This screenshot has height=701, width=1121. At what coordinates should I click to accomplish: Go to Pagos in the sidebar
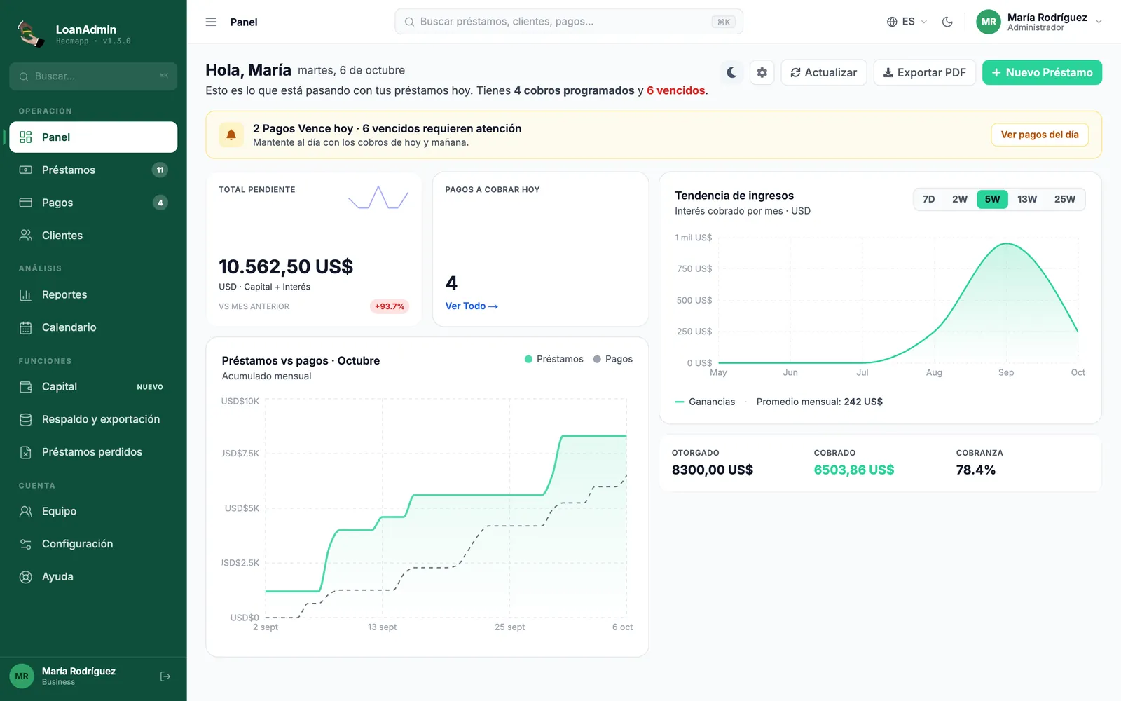click(93, 203)
